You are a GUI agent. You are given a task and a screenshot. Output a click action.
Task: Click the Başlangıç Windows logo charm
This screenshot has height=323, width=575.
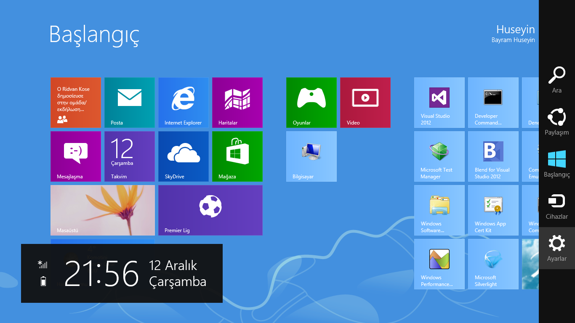point(556,164)
